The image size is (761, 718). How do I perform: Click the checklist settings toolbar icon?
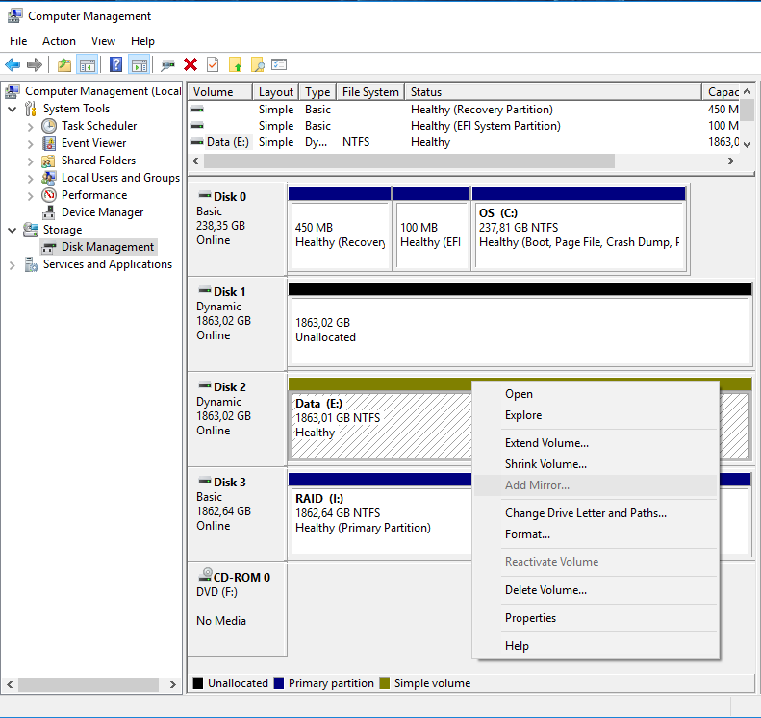coord(279,64)
